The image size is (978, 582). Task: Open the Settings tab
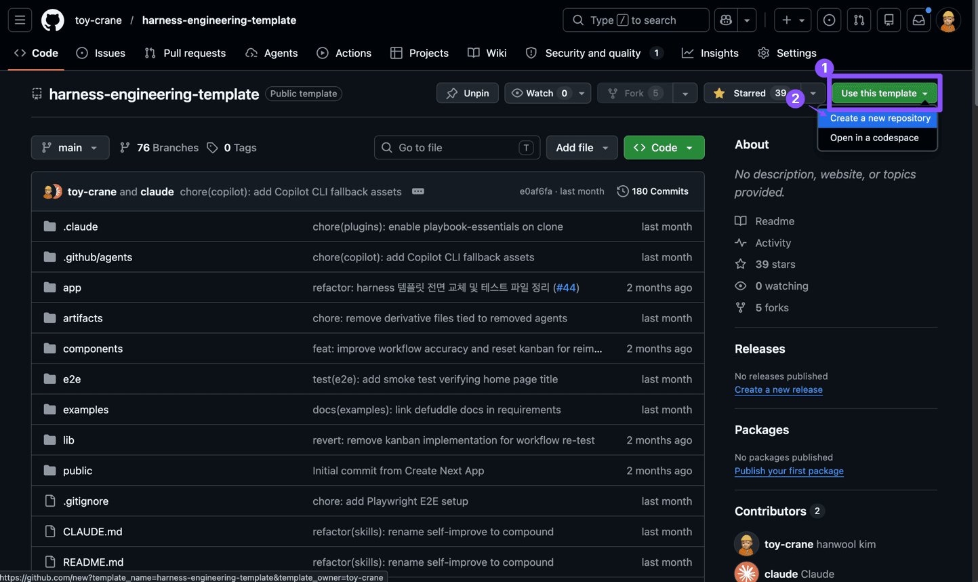pos(787,53)
